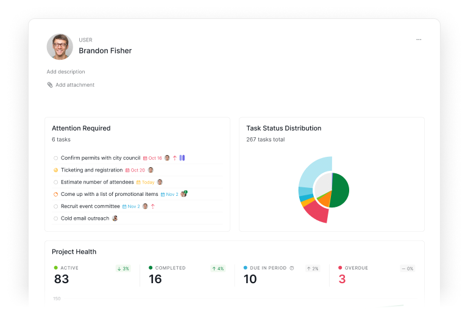Click the Oct 16 due date
Viewport: 468px width, 310px height.
coord(152,158)
